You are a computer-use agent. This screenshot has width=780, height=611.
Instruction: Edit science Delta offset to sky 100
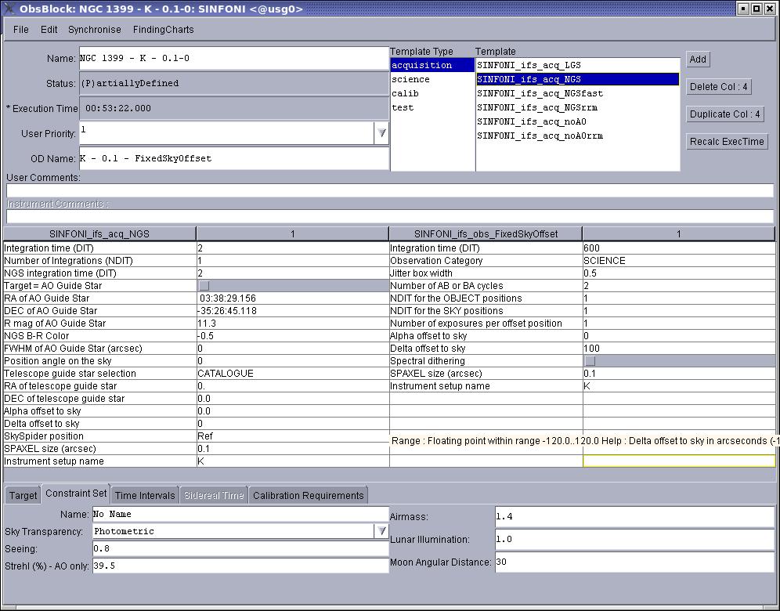point(679,349)
